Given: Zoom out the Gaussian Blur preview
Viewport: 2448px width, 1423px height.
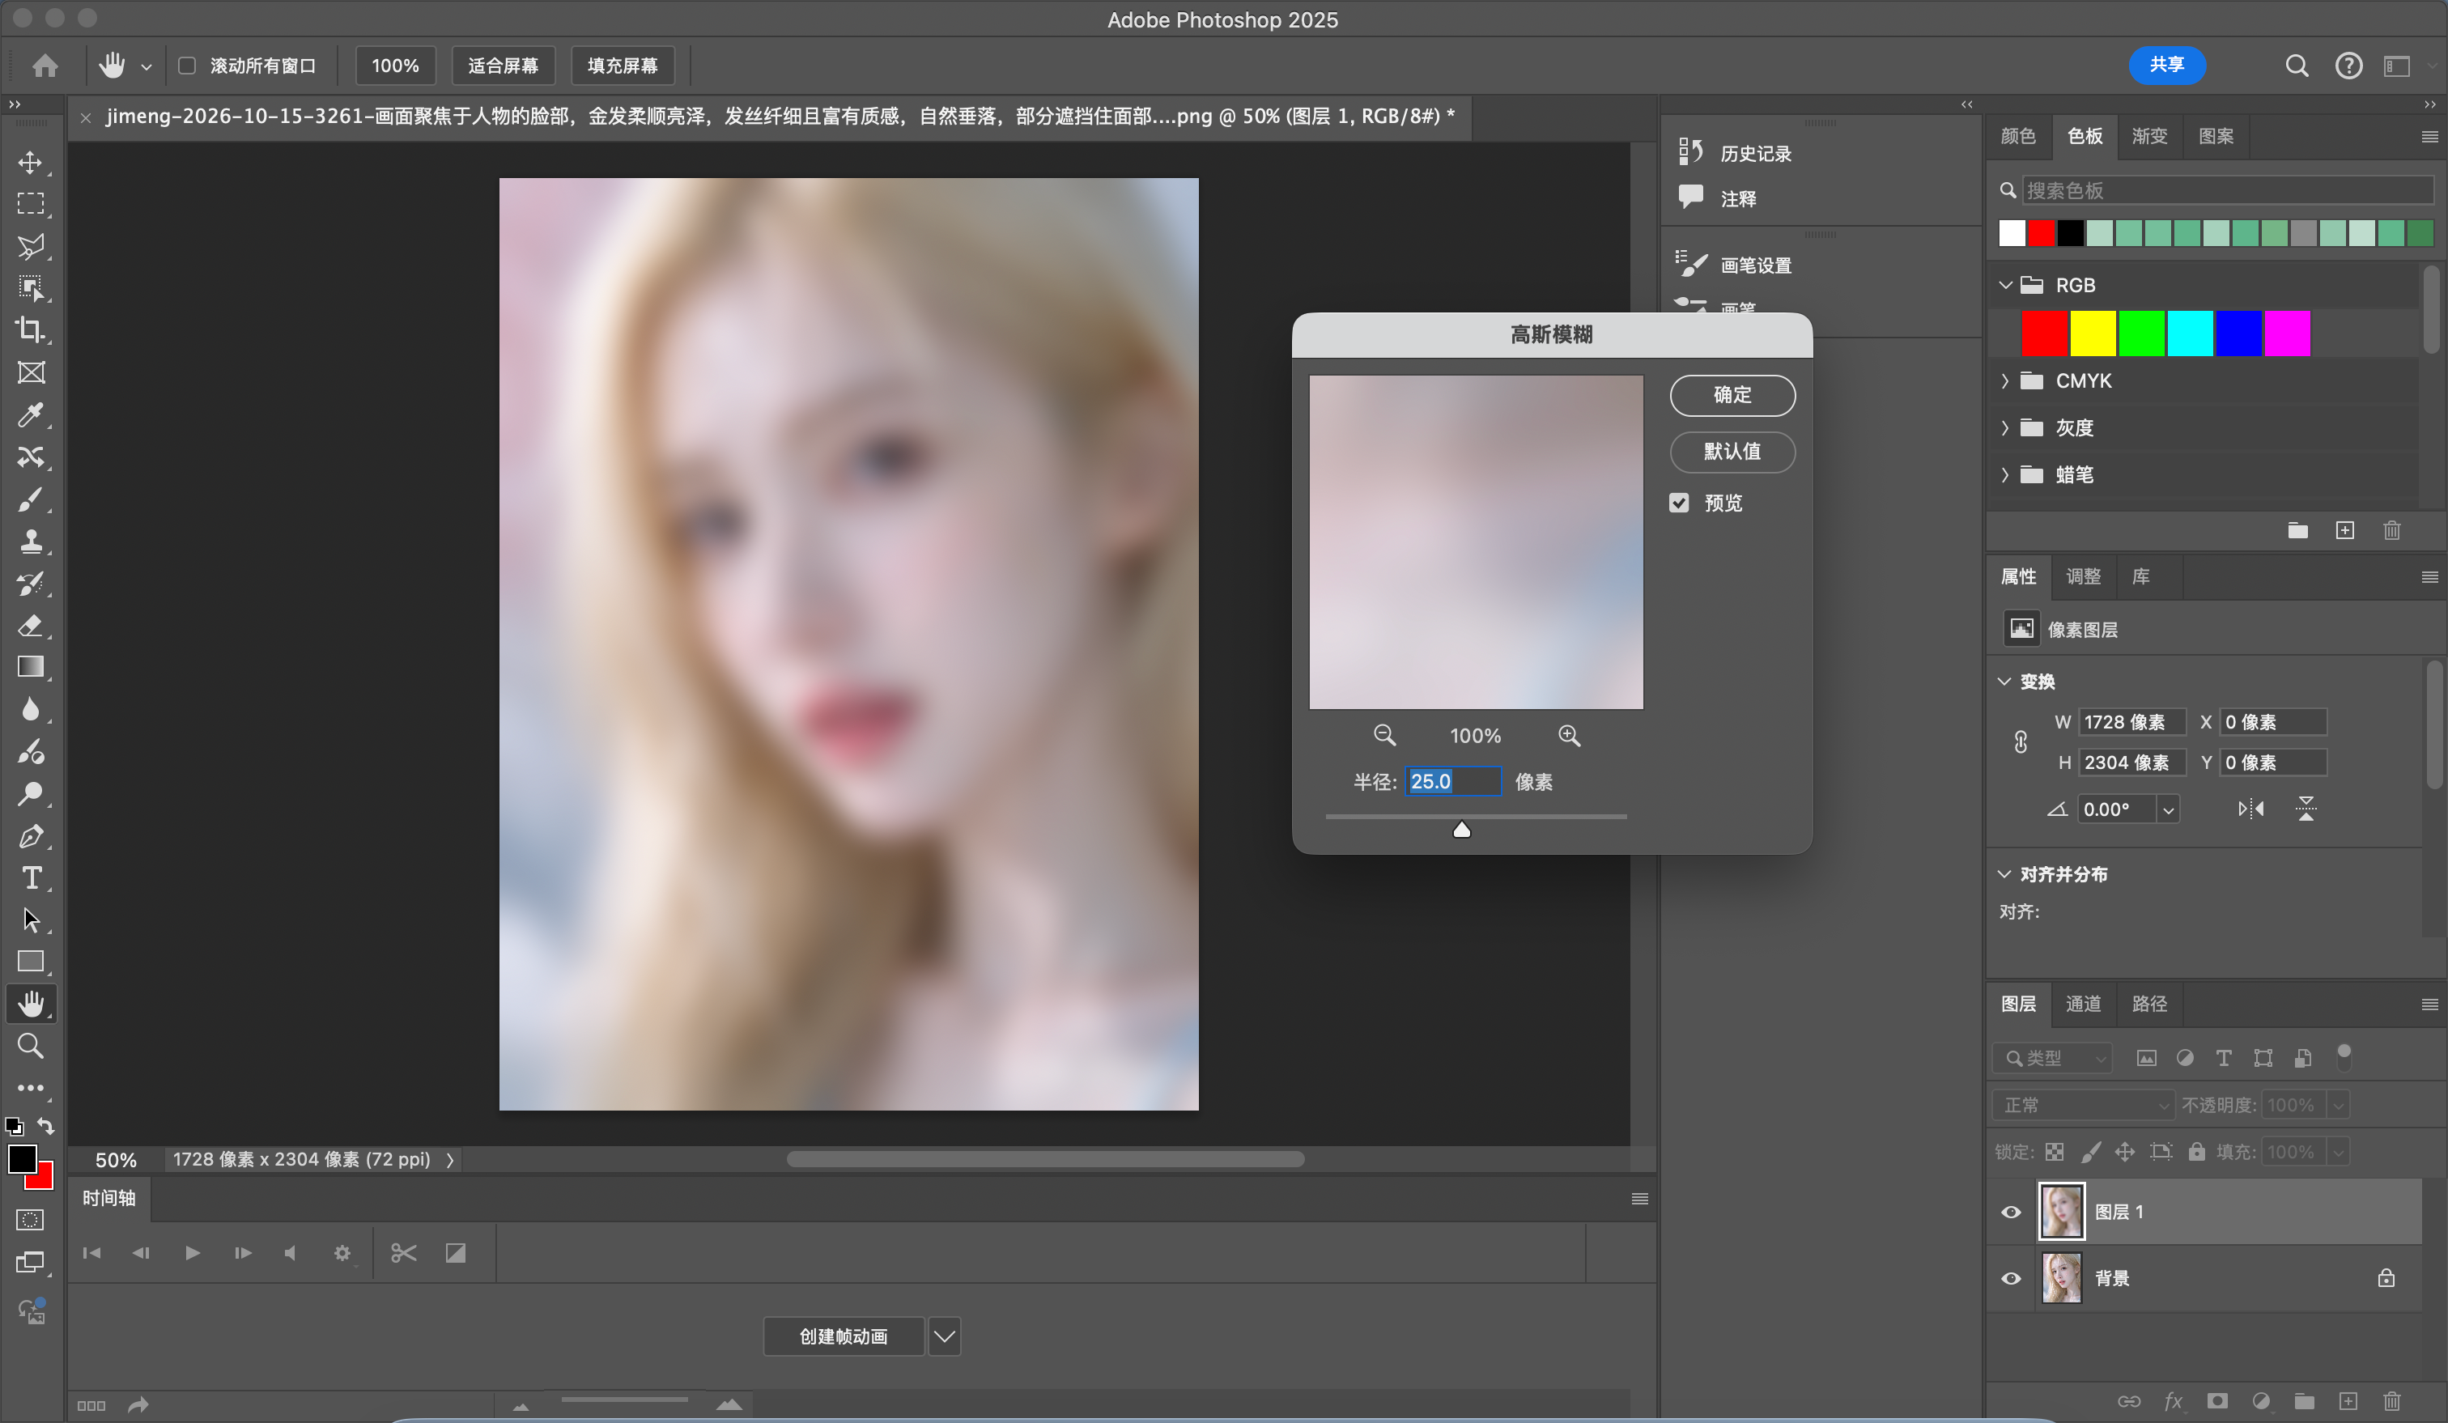Looking at the screenshot, I should coord(1384,735).
